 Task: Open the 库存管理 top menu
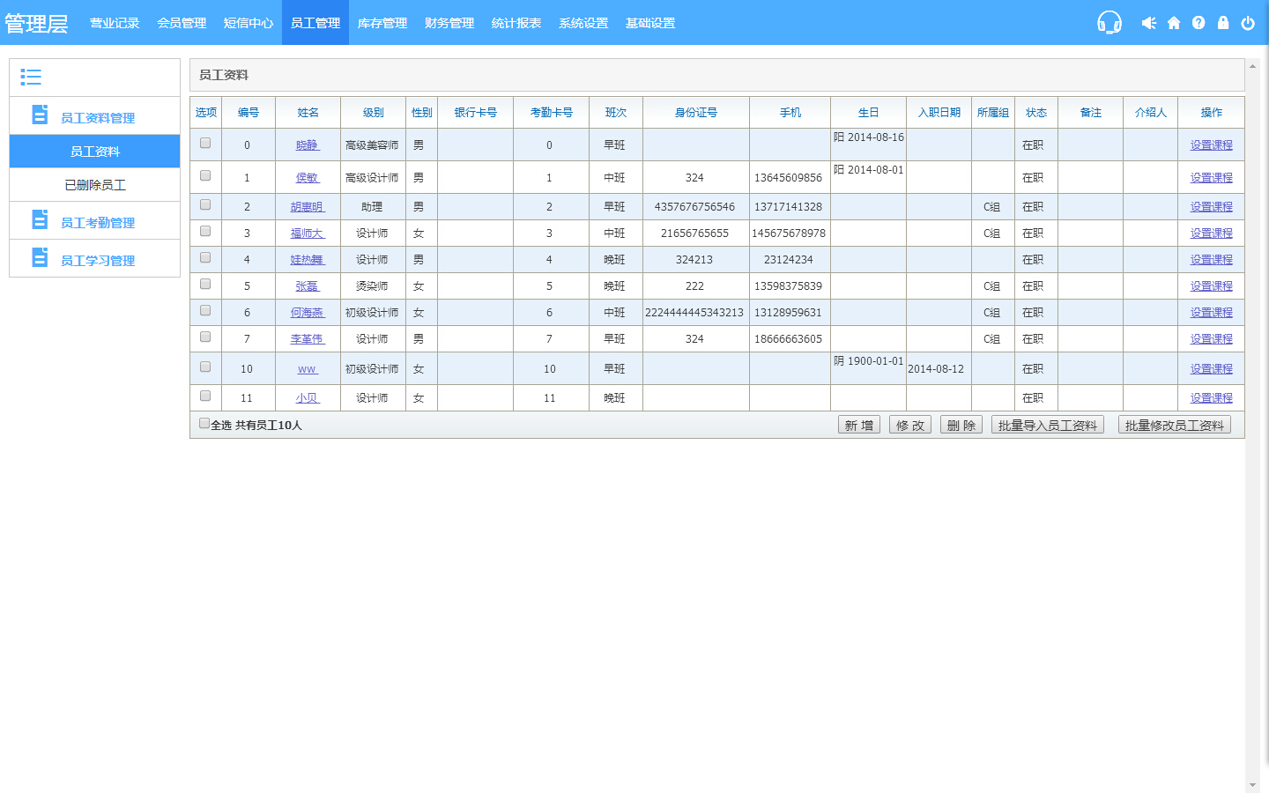pyautogui.click(x=382, y=23)
